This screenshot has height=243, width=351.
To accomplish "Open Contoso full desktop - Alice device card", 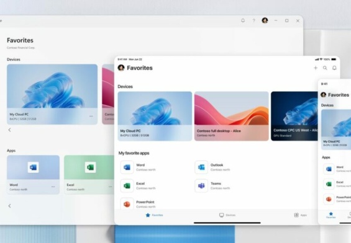I will 232,116.
